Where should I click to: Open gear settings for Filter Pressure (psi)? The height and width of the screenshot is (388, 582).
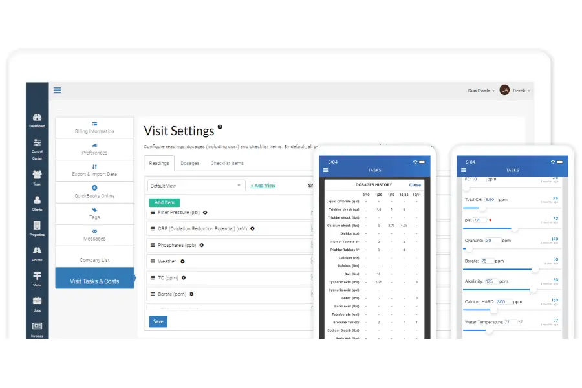click(205, 212)
